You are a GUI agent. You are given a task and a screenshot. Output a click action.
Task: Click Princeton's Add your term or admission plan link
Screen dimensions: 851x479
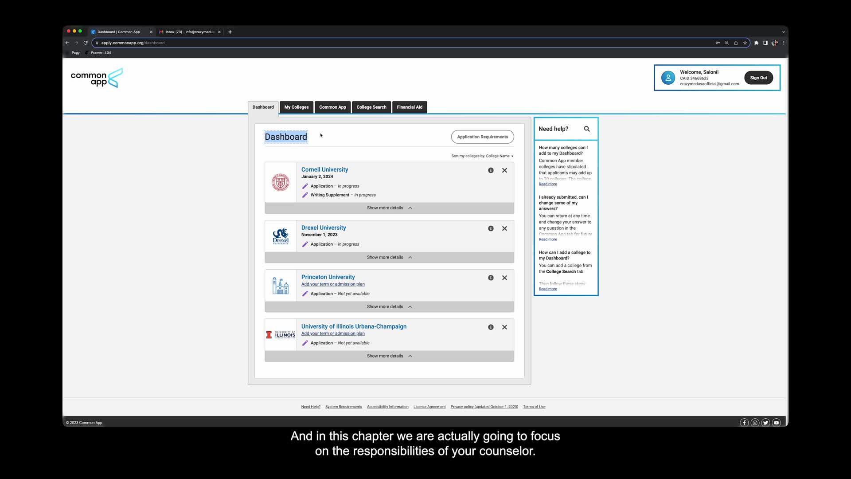coord(333,284)
